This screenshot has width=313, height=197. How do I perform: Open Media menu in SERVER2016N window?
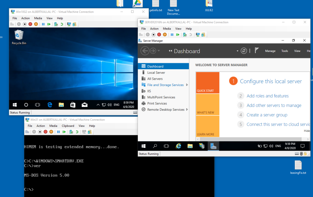(x=167, y=29)
